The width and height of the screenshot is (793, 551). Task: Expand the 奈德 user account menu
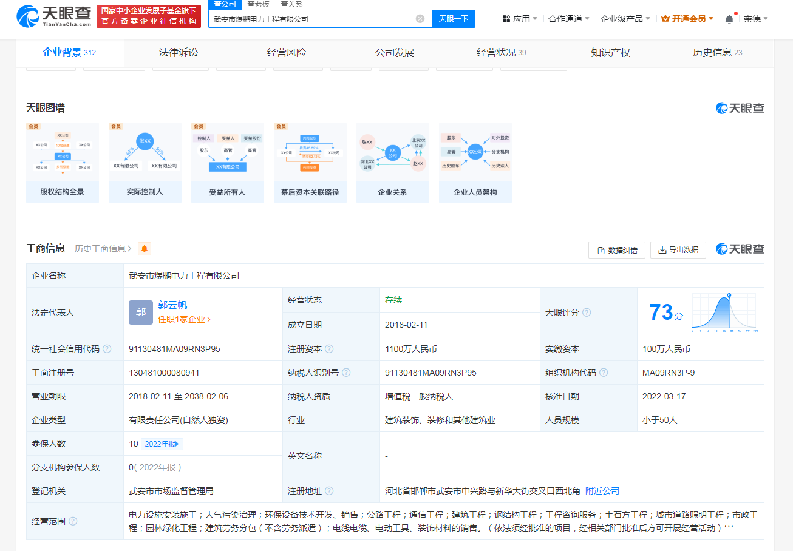click(756, 19)
